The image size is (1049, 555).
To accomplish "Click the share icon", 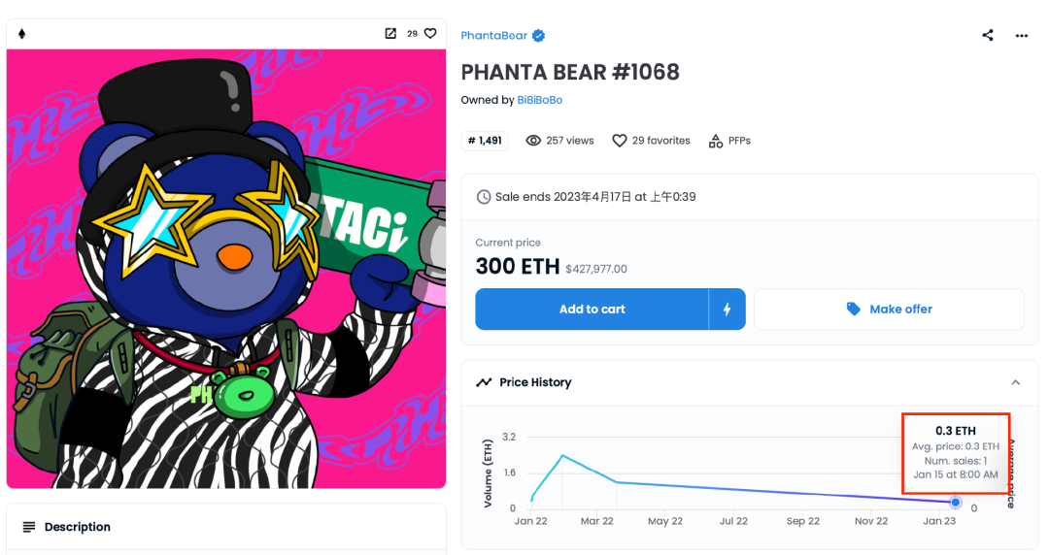I will (988, 35).
